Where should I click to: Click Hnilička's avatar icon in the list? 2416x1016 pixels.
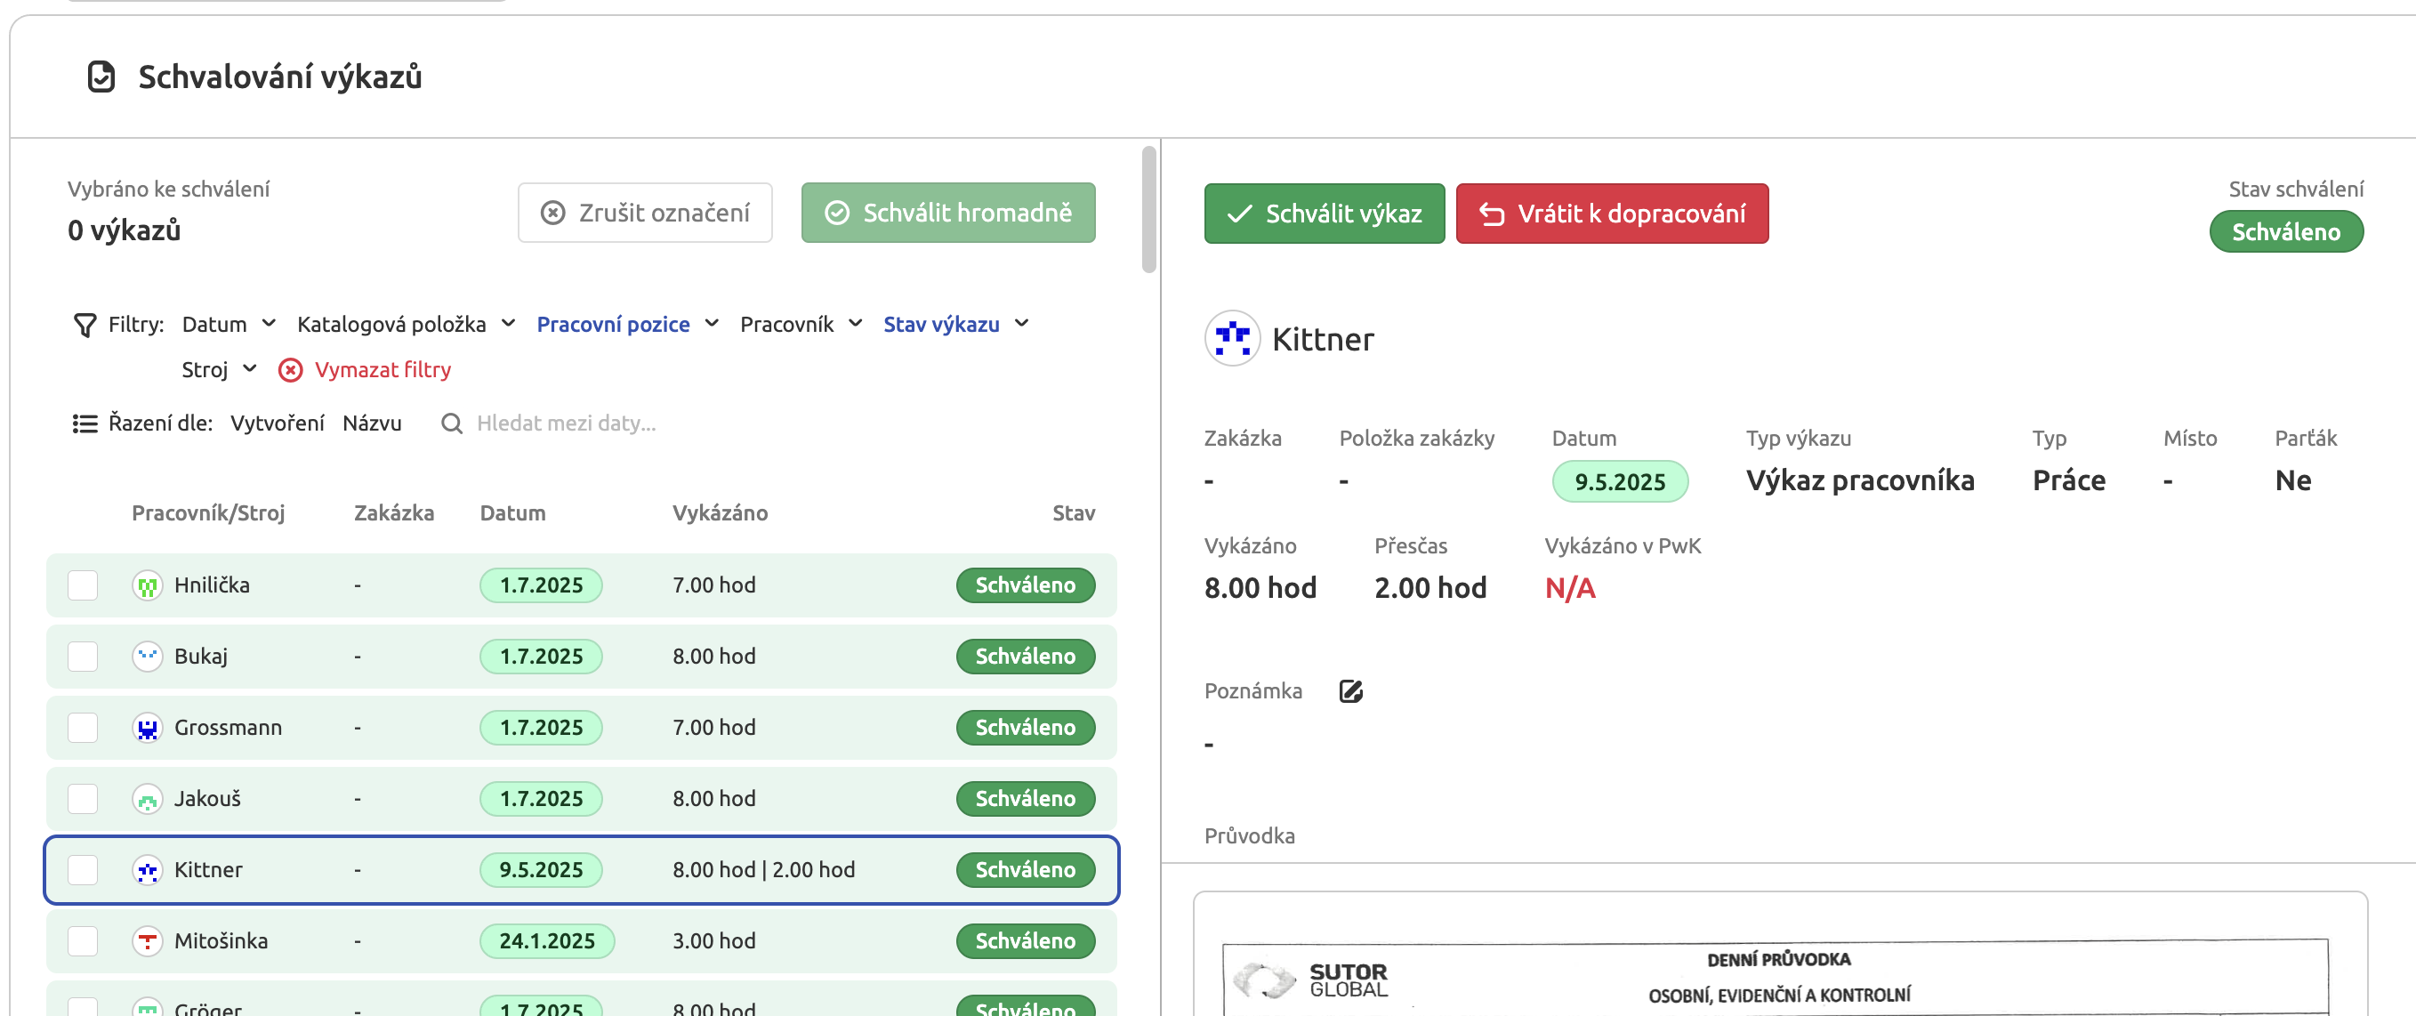tap(149, 585)
